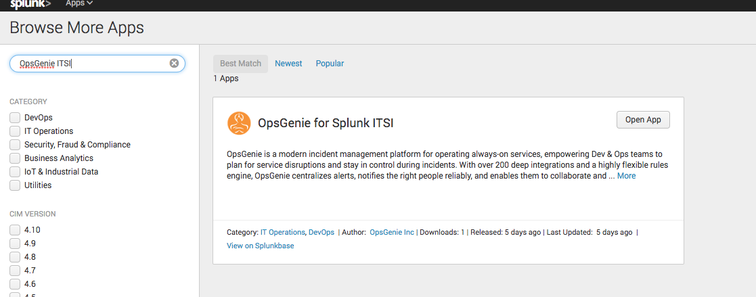Screen dimensions: 756x297
Task: Follow the DevOps category link in the card
Action: pyautogui.click(x=321, y=232)
